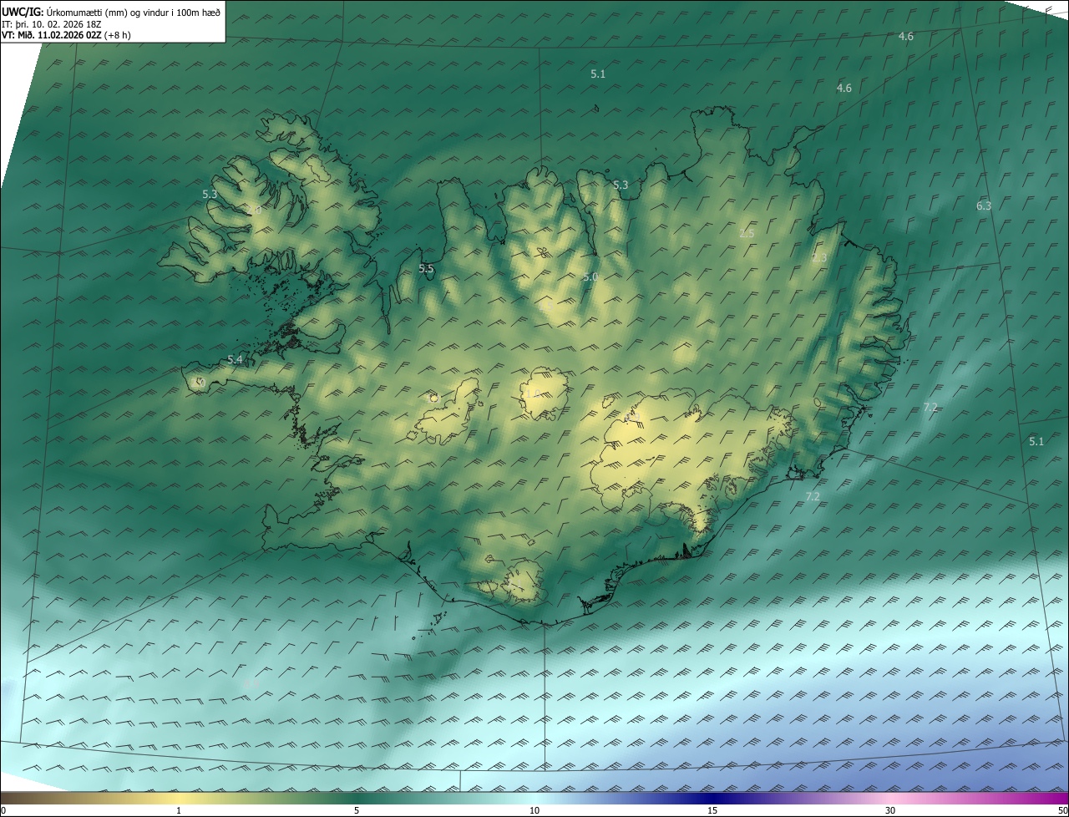1069x817 pixels.
Task: Click the '30' tick label on the color scale
Action: 890,810
